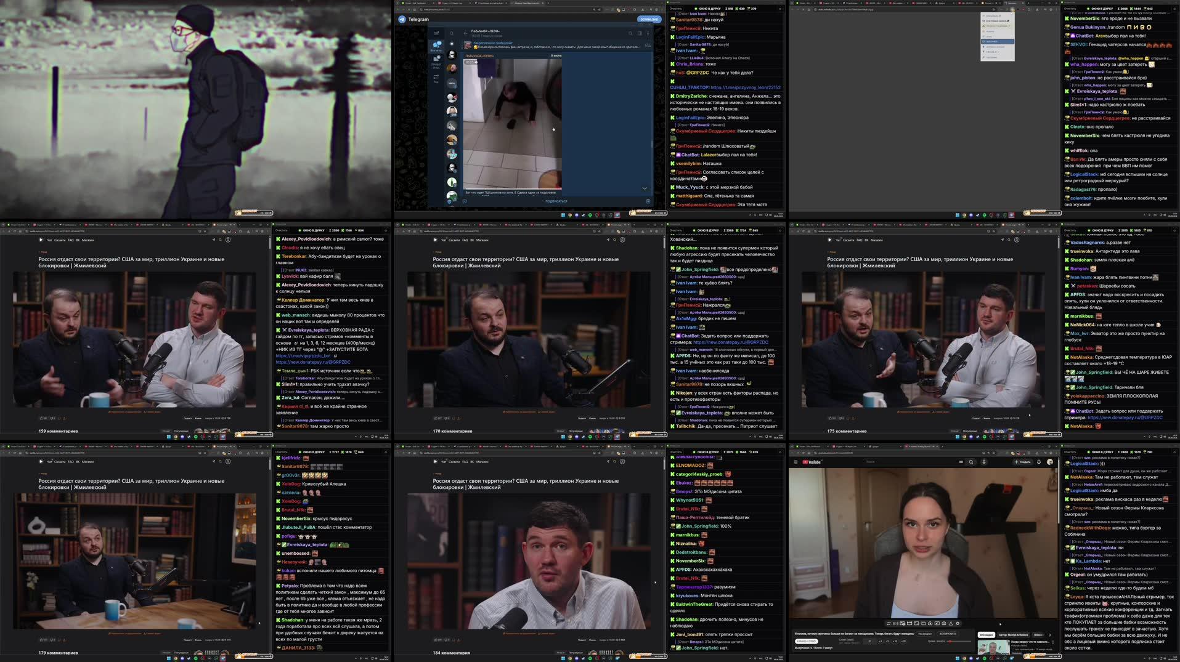The image size is (1180, 662).
Task: In the 170-comments frame, click the ВК menu item
Action: pyautogui.click(x=472, y=240)
